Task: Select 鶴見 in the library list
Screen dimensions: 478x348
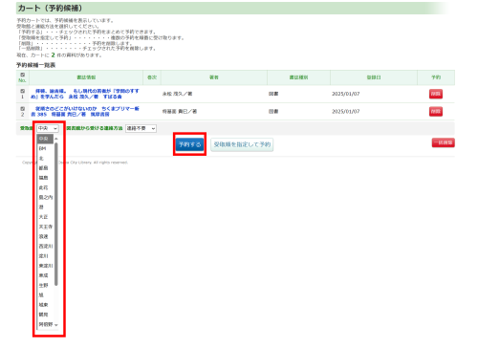Action: pos(45,315)
